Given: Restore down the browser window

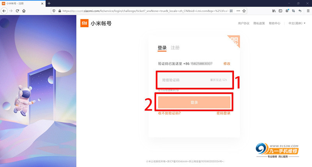Looking at the screenshot, I should tap(298, 4).
